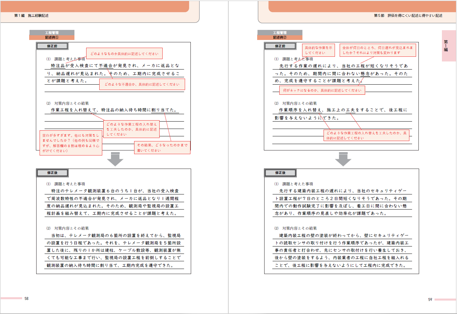Click the line starting "先行する建築内装工程の遅れにより"
The image size is (457, 314).
(x=343, y=191)
